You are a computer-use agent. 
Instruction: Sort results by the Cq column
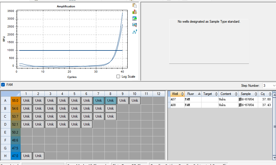coord(265,94)
